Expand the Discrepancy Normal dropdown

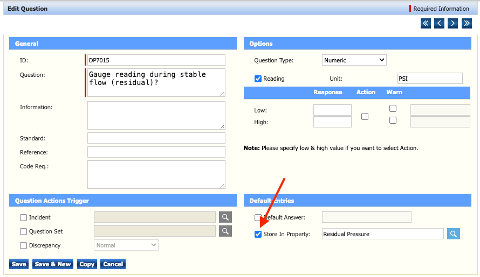(126, 245)
